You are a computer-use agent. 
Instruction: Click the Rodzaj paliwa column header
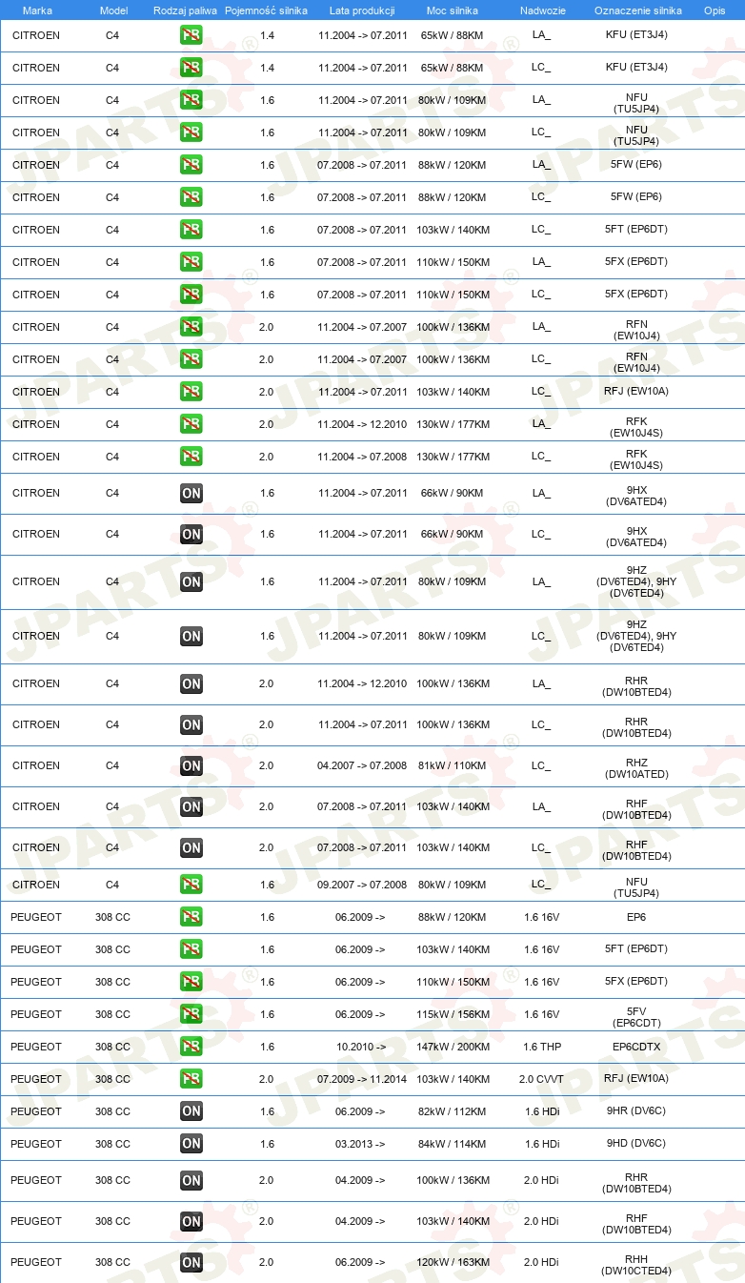[185, 10]
